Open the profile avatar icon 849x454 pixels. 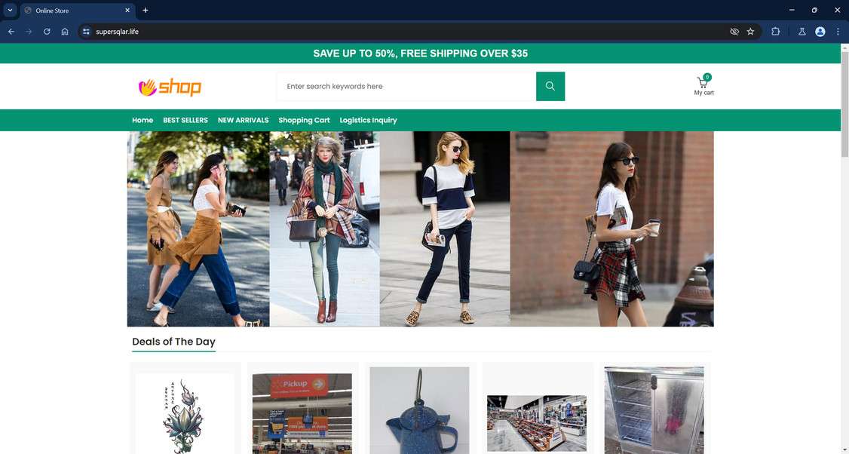point(820,32)
